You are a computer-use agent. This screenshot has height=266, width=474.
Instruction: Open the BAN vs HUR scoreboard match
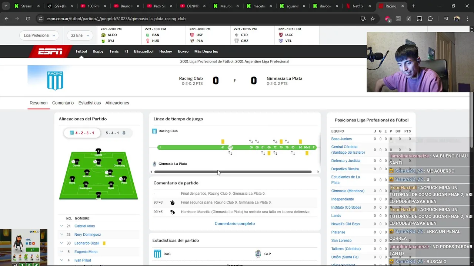pyautogui.click(x=163, y=35)
